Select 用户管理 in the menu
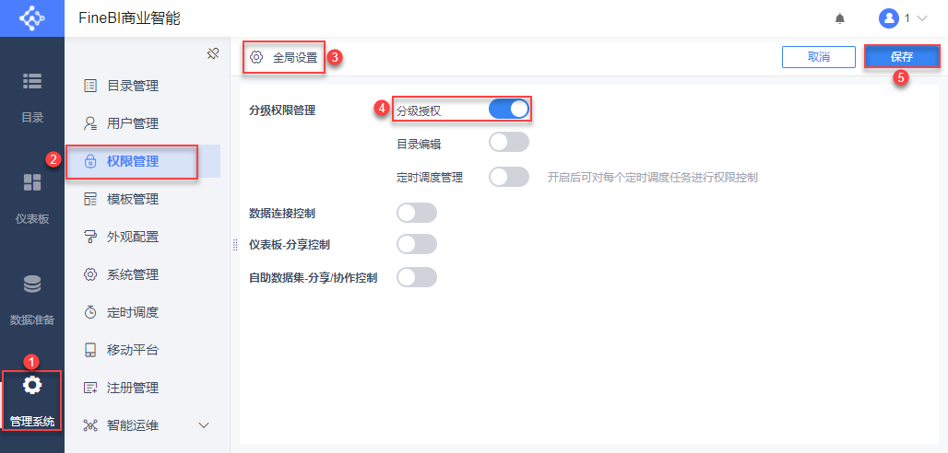 (x=132, y=123)
